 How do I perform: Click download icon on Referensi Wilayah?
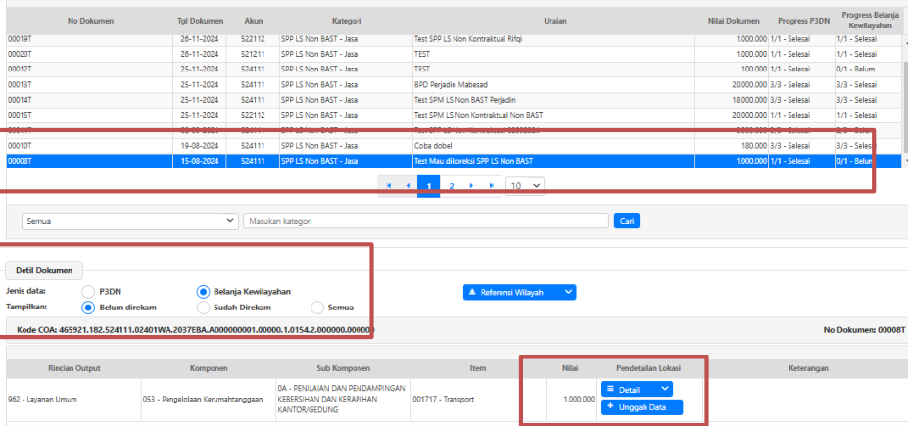(x=474, y=292)
